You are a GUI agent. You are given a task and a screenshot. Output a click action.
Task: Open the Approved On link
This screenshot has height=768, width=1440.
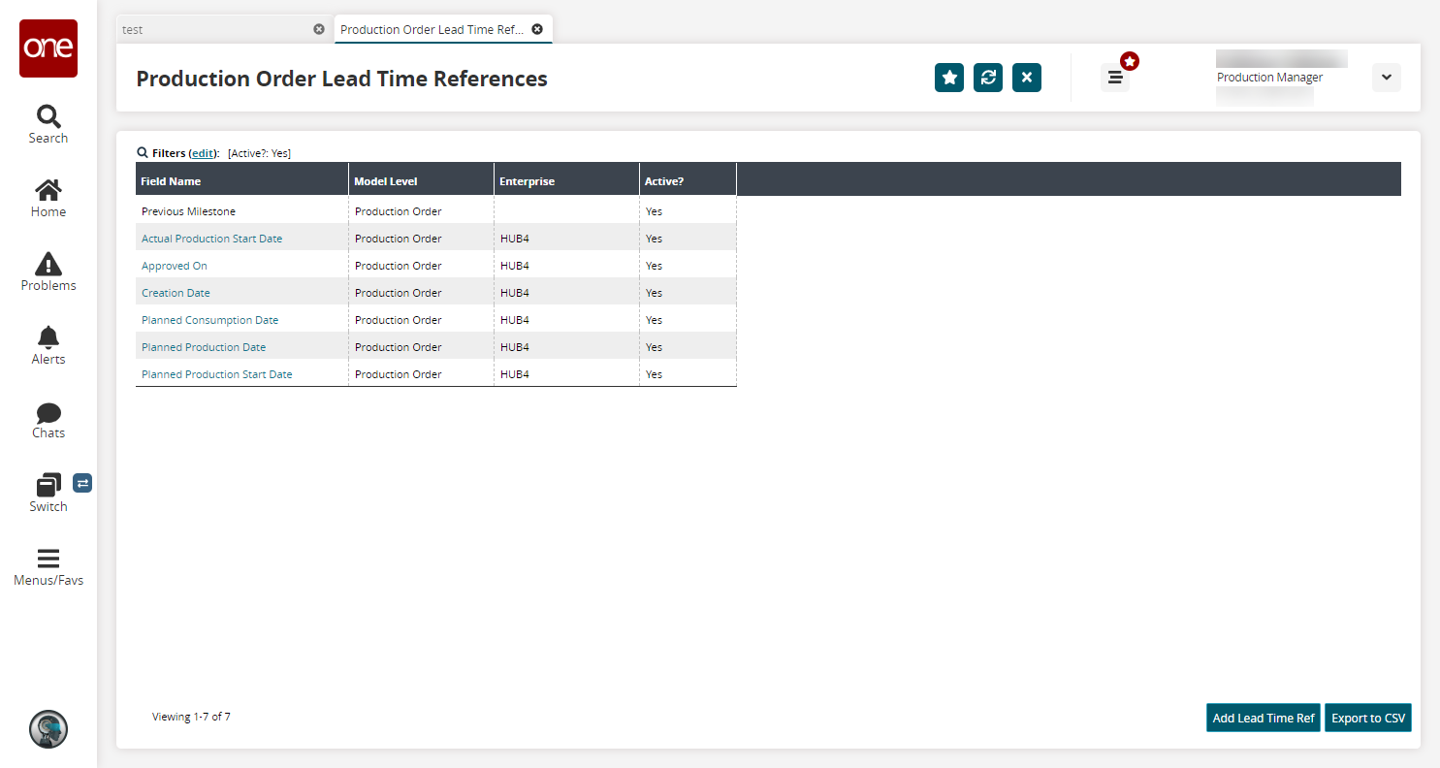coord(175,266)
